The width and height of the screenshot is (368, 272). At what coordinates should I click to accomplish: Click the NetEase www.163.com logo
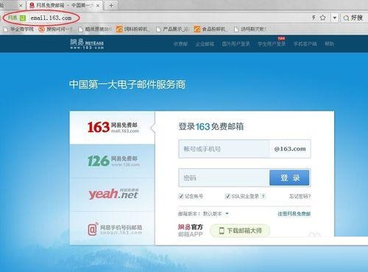coord(87,43)
